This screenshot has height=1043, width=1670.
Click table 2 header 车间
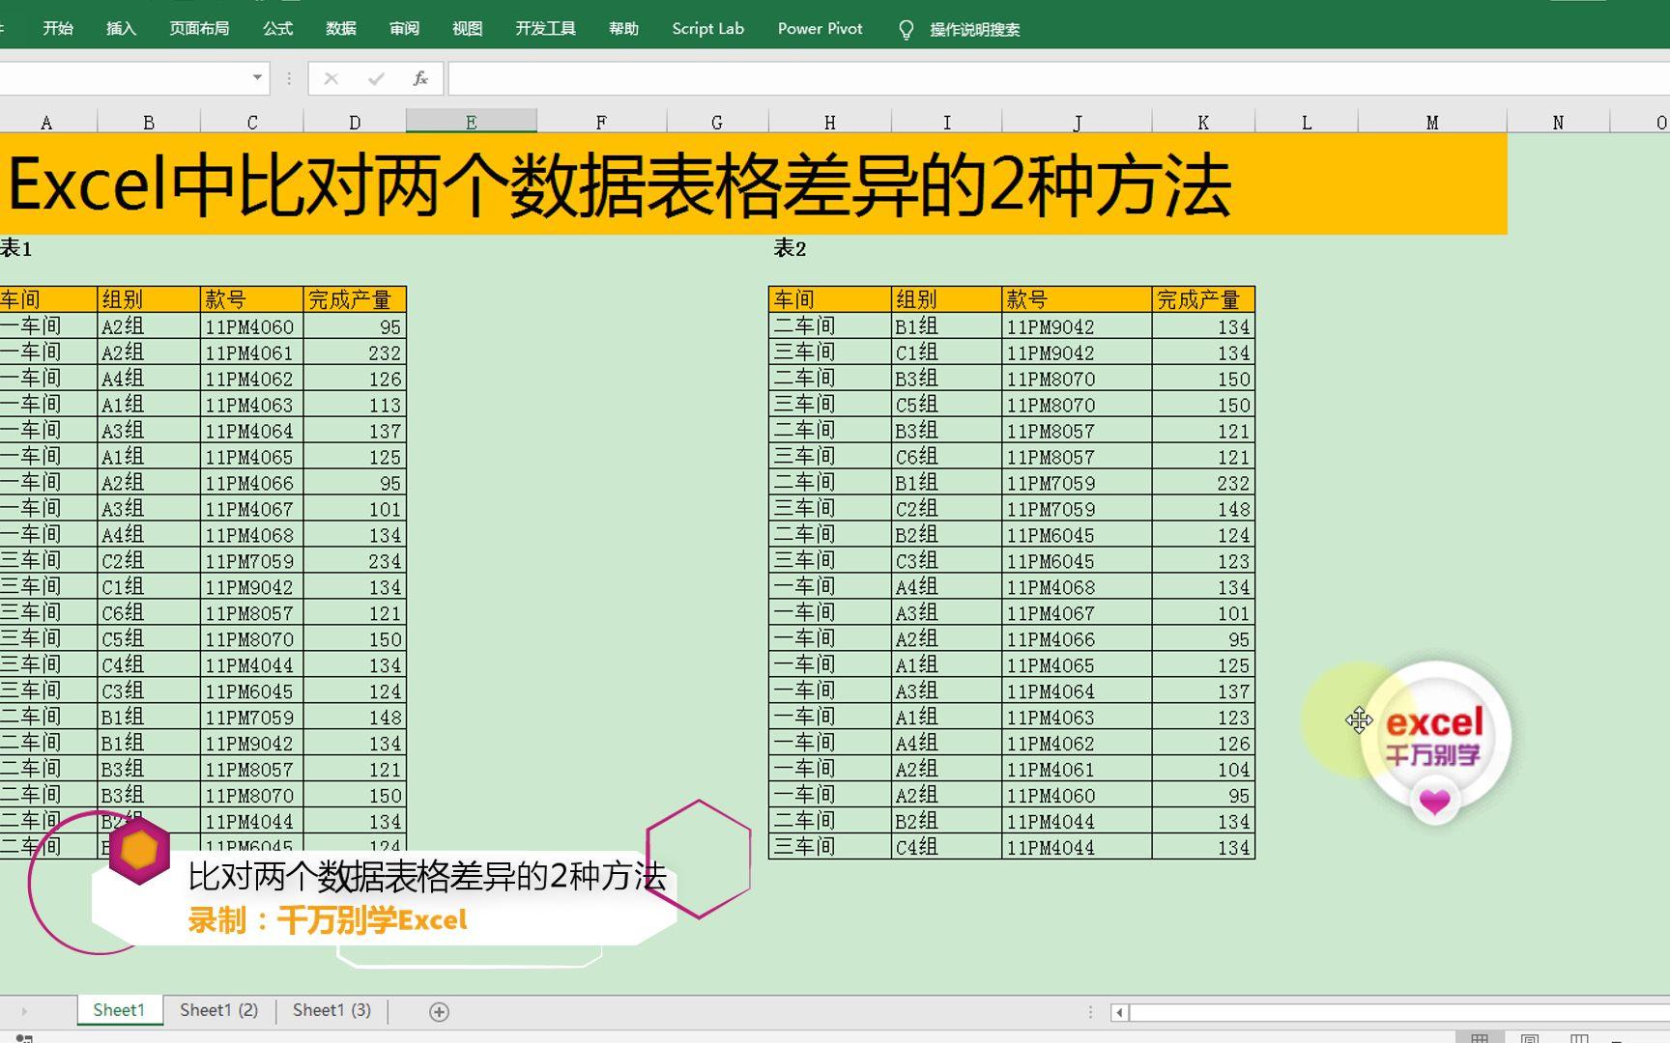pyautogui.click(x=829, y=299)
